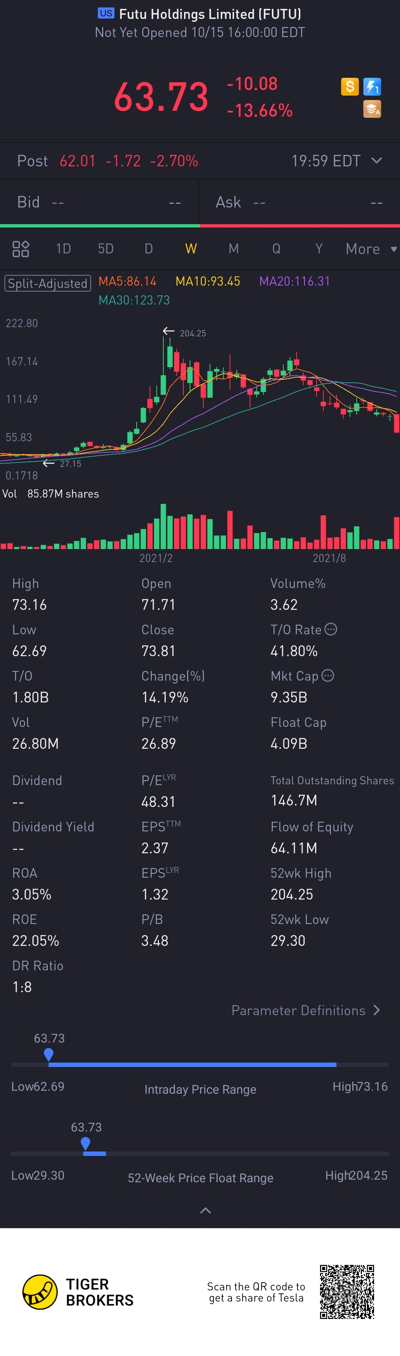Tap the Ask price panel
This screenshot has width=400, height=1356.
point(300,202)
